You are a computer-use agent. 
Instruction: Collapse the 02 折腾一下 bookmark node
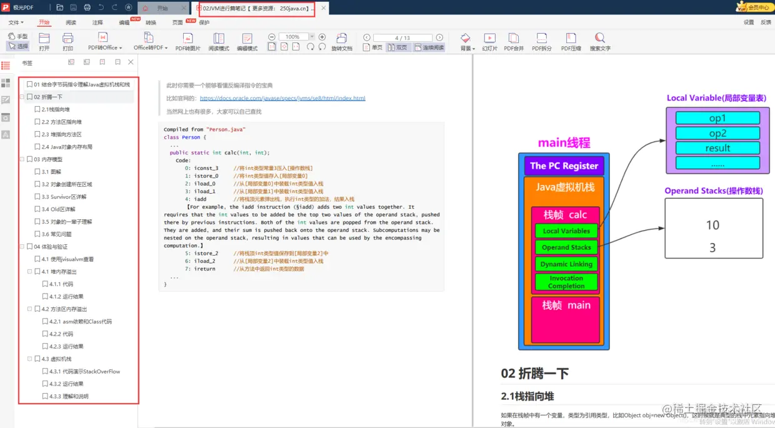[22, 97]
